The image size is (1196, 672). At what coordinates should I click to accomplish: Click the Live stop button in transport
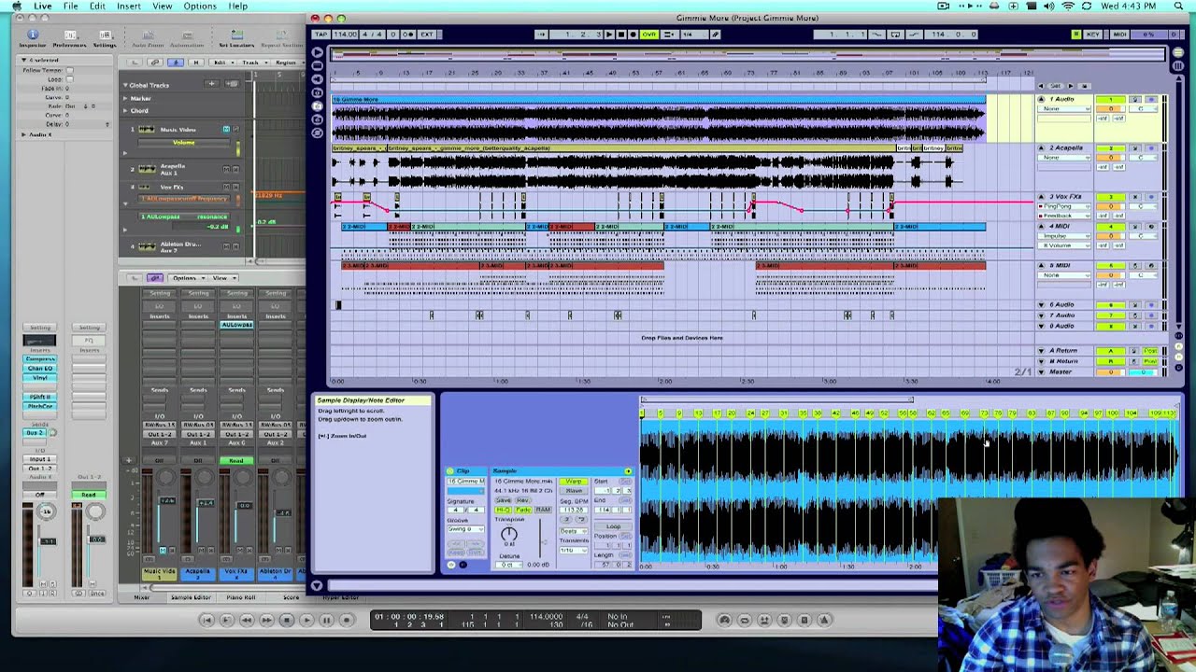[620, 35]
